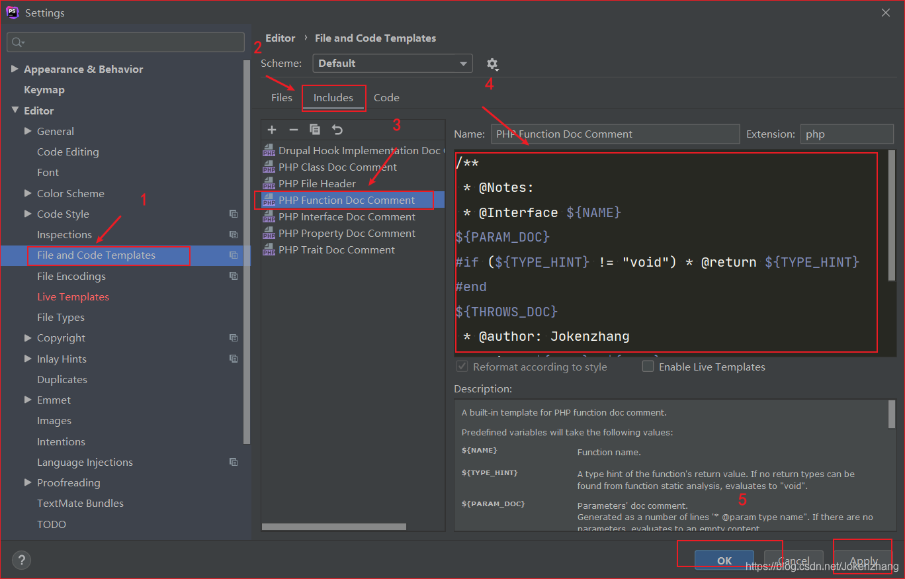Click project-level icon beside Copyright
Image resolution: width=905 pixels, height=579 pixels.
click(x=234, y=337)
